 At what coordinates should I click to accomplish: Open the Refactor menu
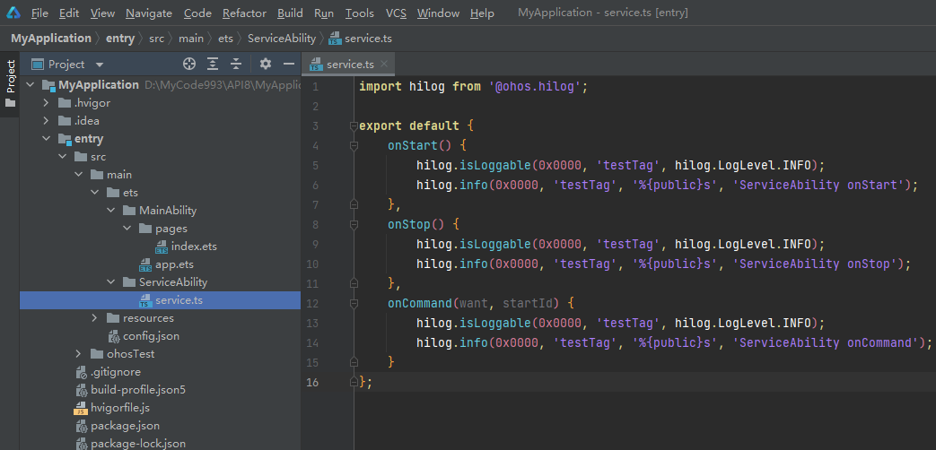point(244,13)
